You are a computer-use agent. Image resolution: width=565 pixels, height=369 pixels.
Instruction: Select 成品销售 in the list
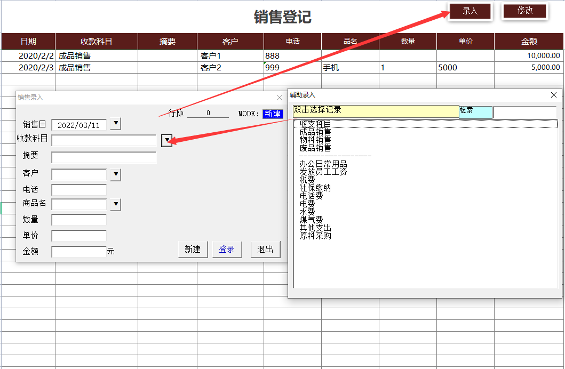315,132
